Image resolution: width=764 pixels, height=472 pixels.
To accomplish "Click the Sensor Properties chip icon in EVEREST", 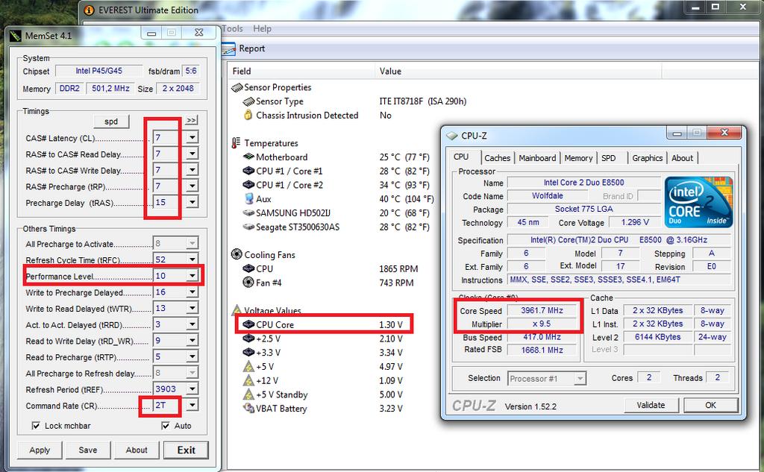I will [x=237, y=88].
